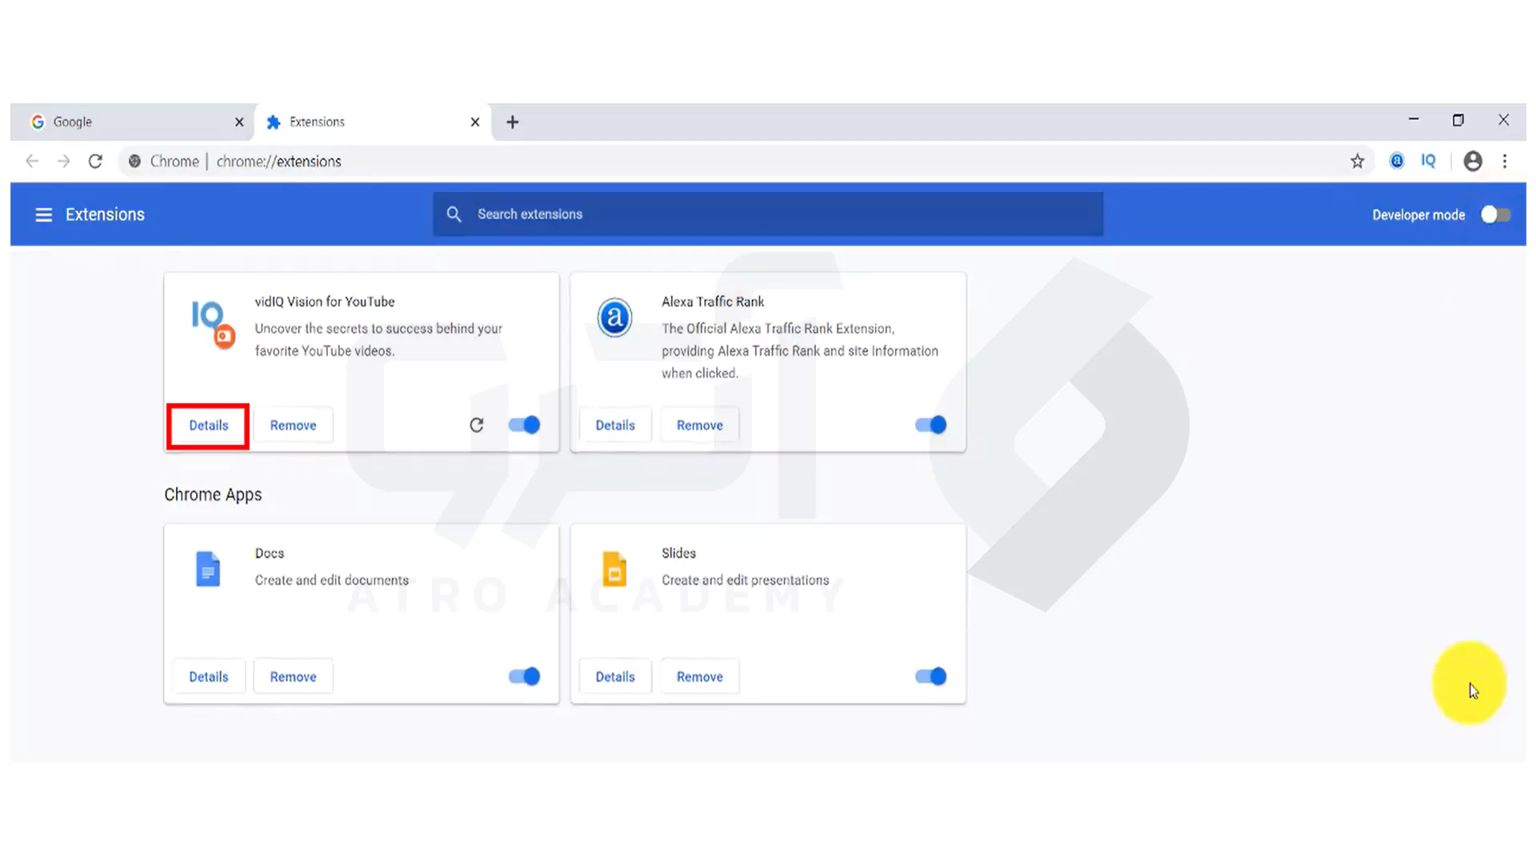The image size is (1536, 864).
Task: Disable the Alexa Traffic Rank toggle
Action: click(931, 425)
